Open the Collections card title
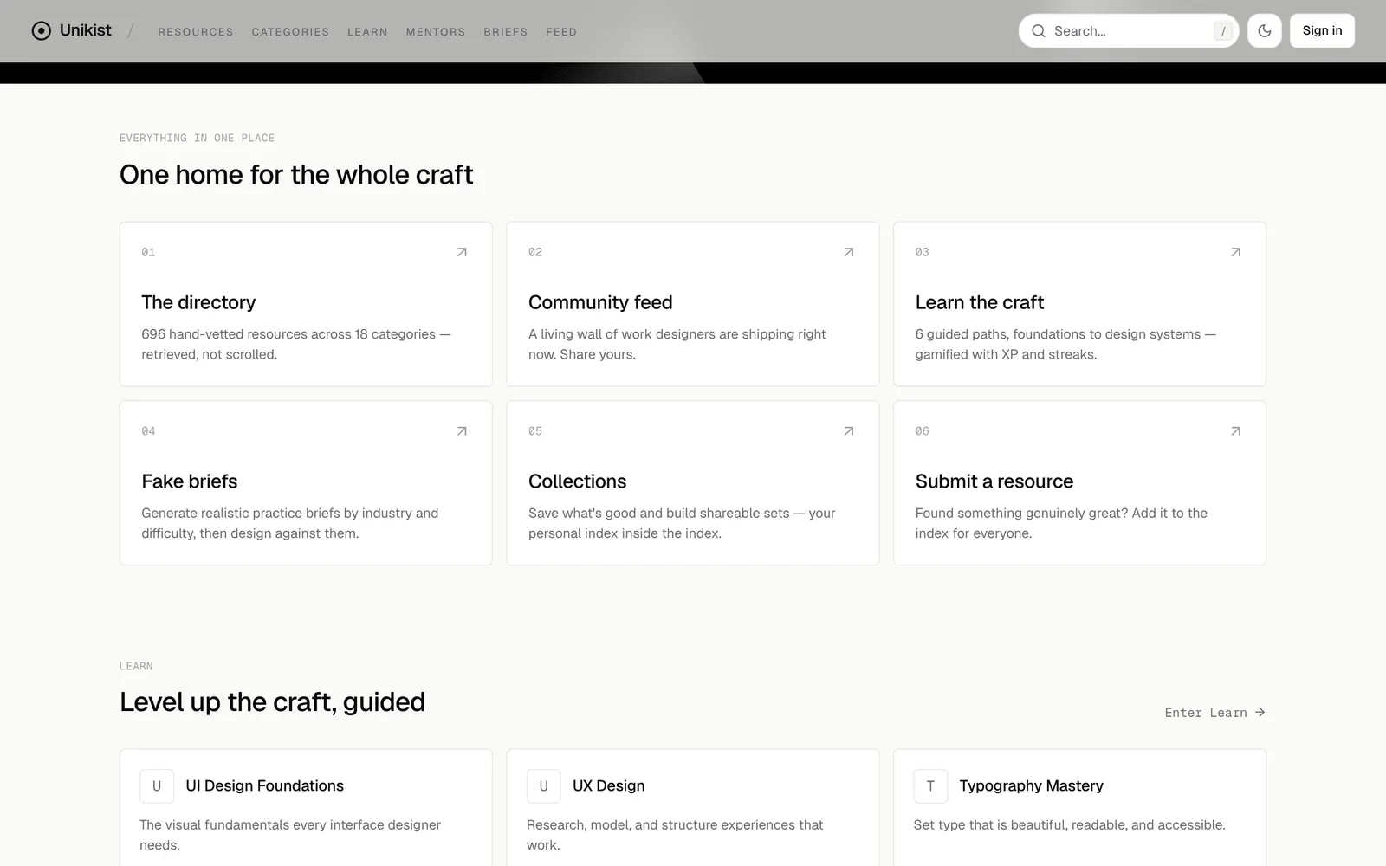Screen dimensions: 1386x866 (578, 481)
